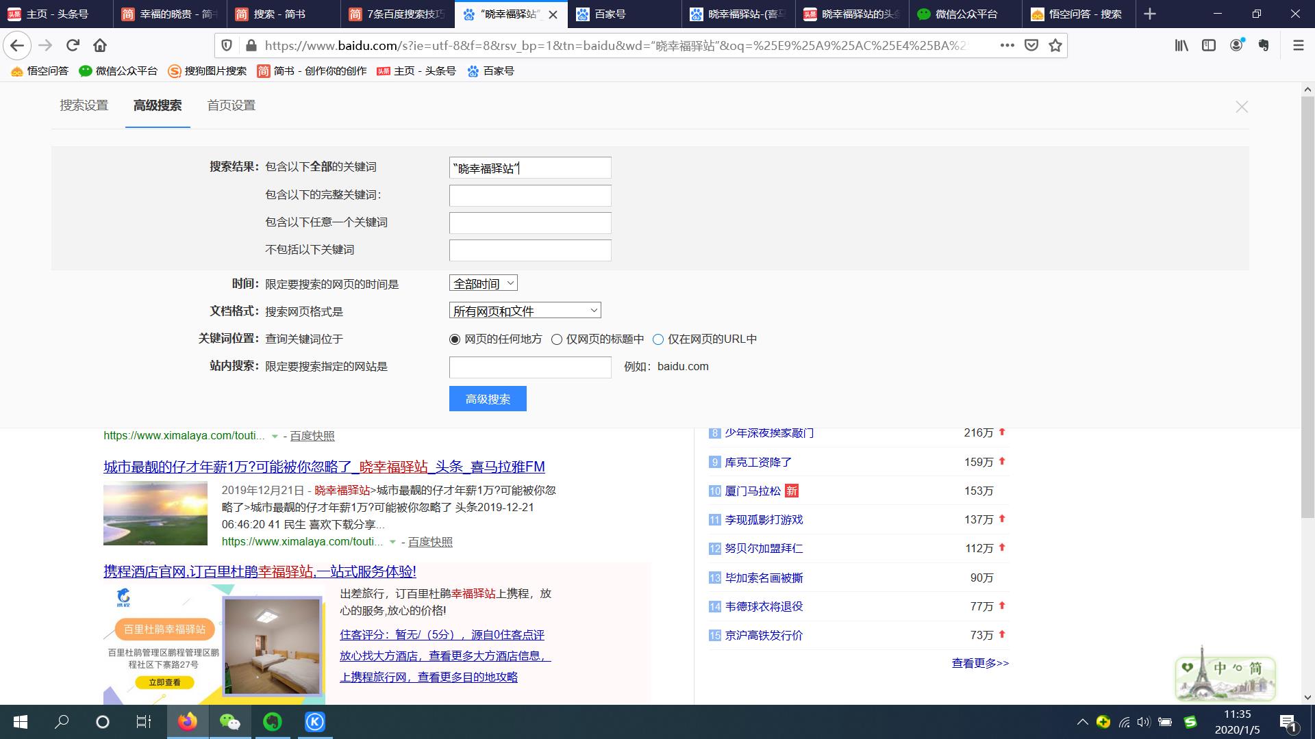Open bookmark 简书 - 创作你的创作

pos(312,71)
